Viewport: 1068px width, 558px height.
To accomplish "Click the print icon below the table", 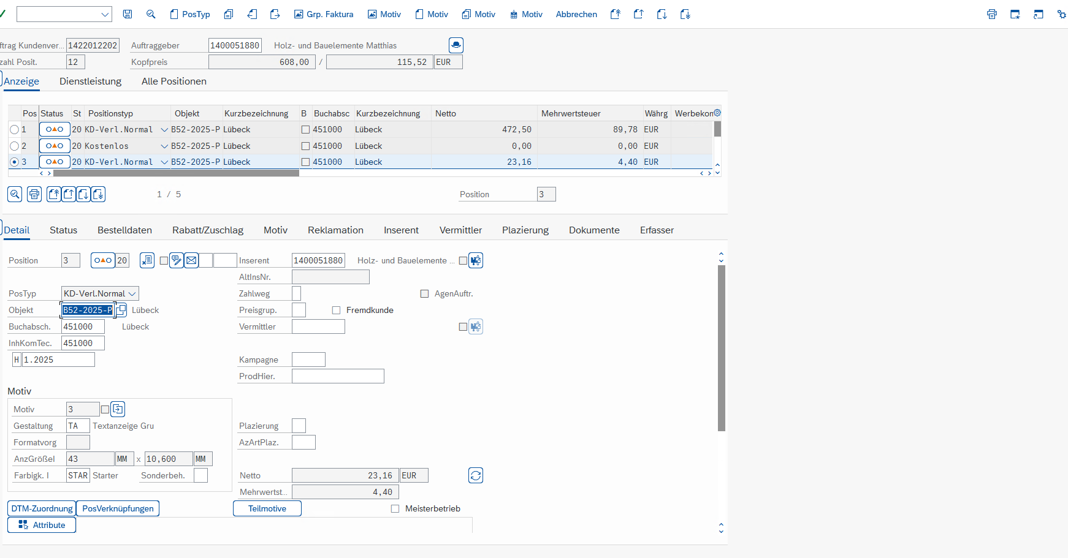I will point(34,194).
